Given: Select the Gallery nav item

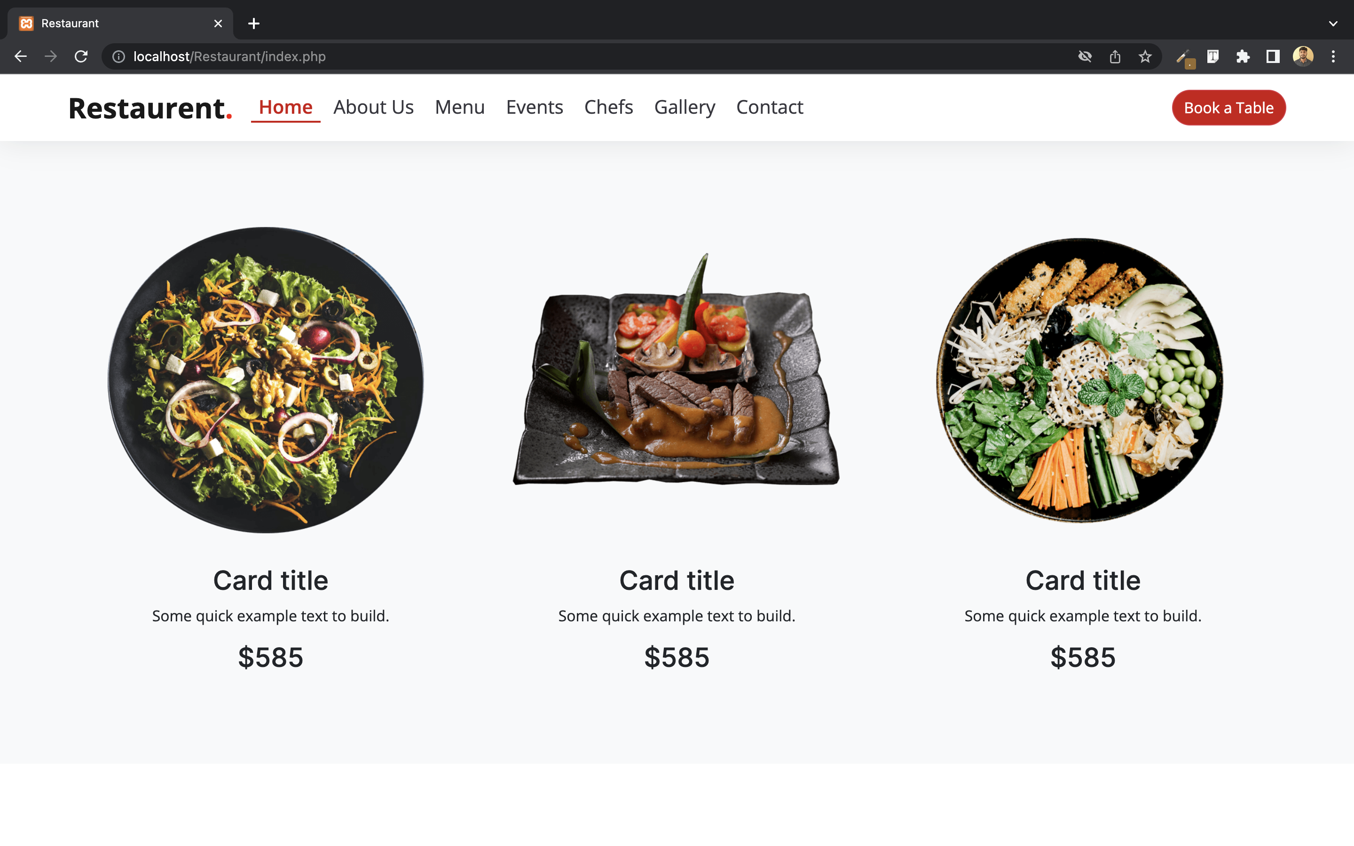Looking at the screenshot, I should click(x=685, y=107).
